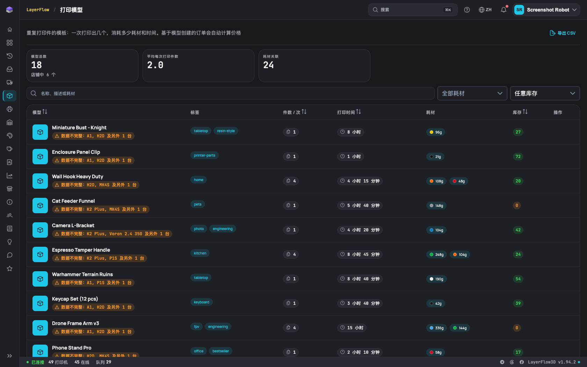Expand the sidebar with double chevron
587x367 pixels.
pos(9,356)
